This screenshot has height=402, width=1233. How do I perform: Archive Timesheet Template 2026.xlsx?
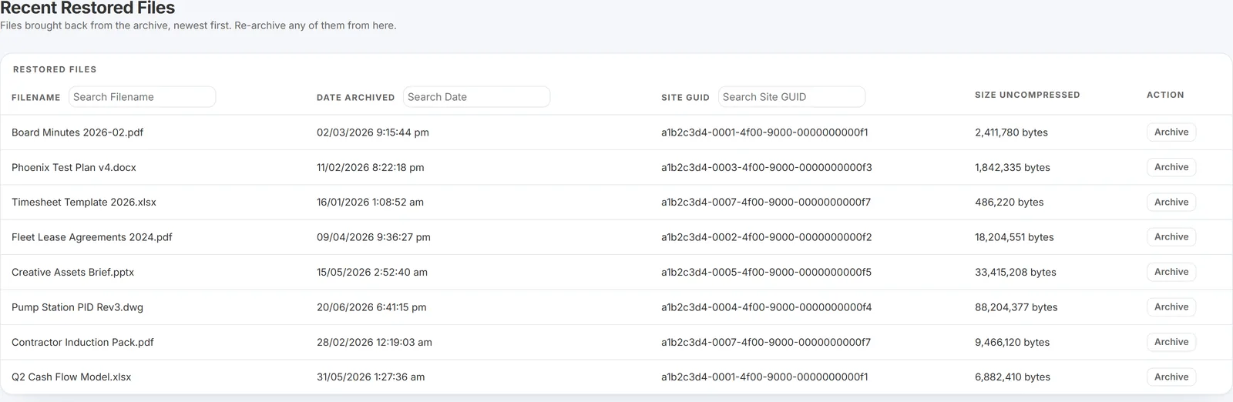(x=1171, y=203)
